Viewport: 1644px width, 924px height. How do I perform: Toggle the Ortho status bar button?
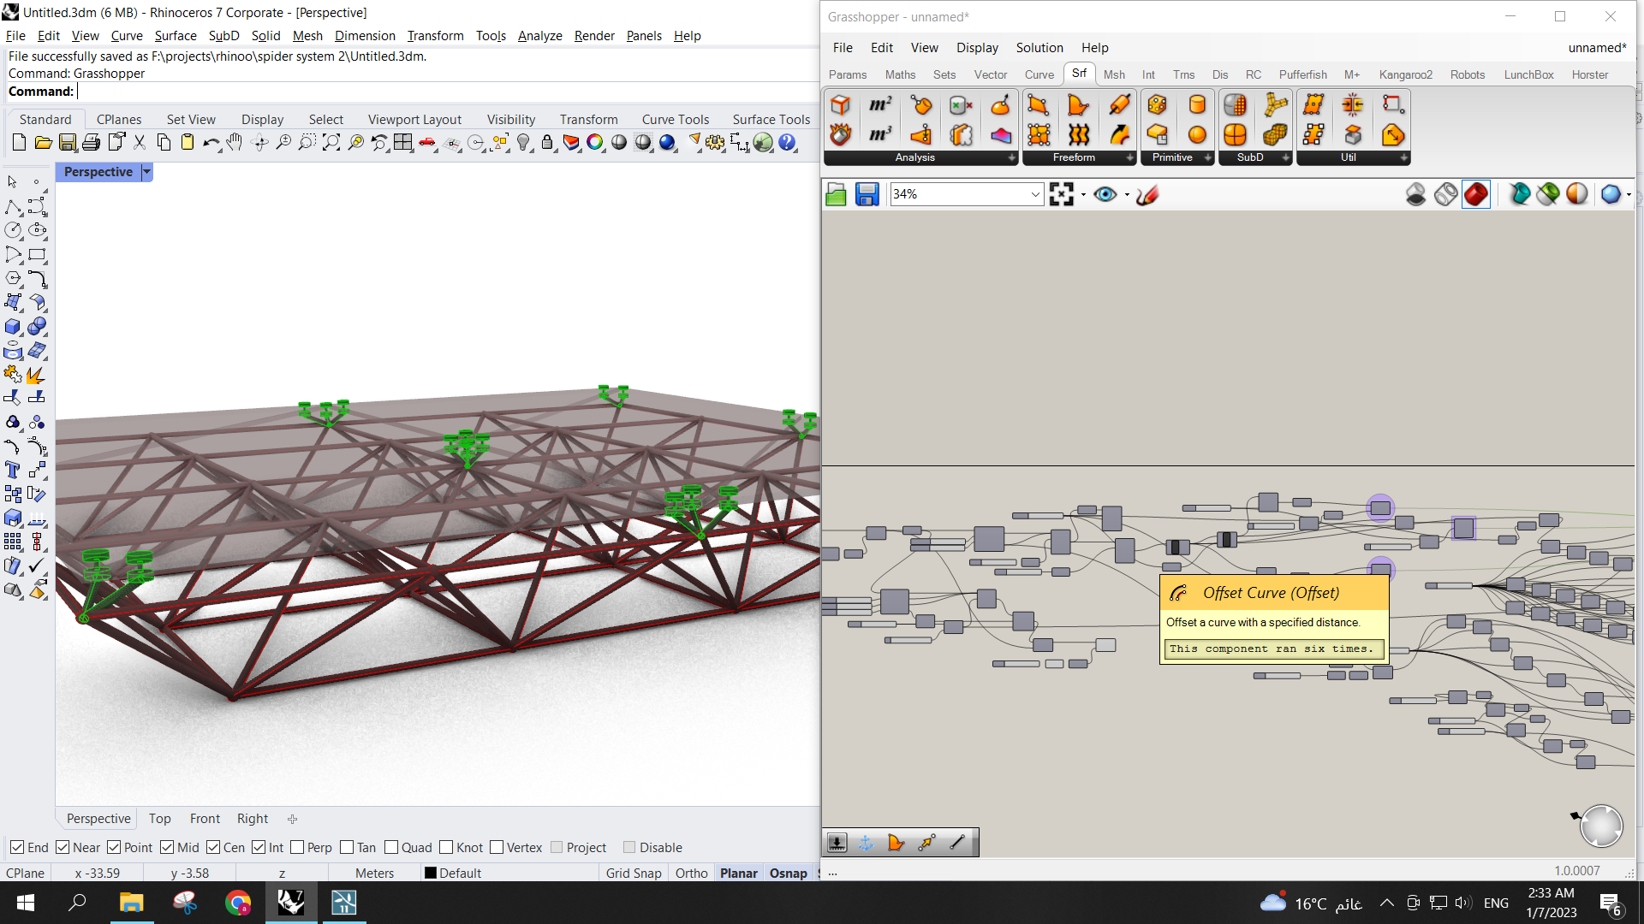[691, 873]
